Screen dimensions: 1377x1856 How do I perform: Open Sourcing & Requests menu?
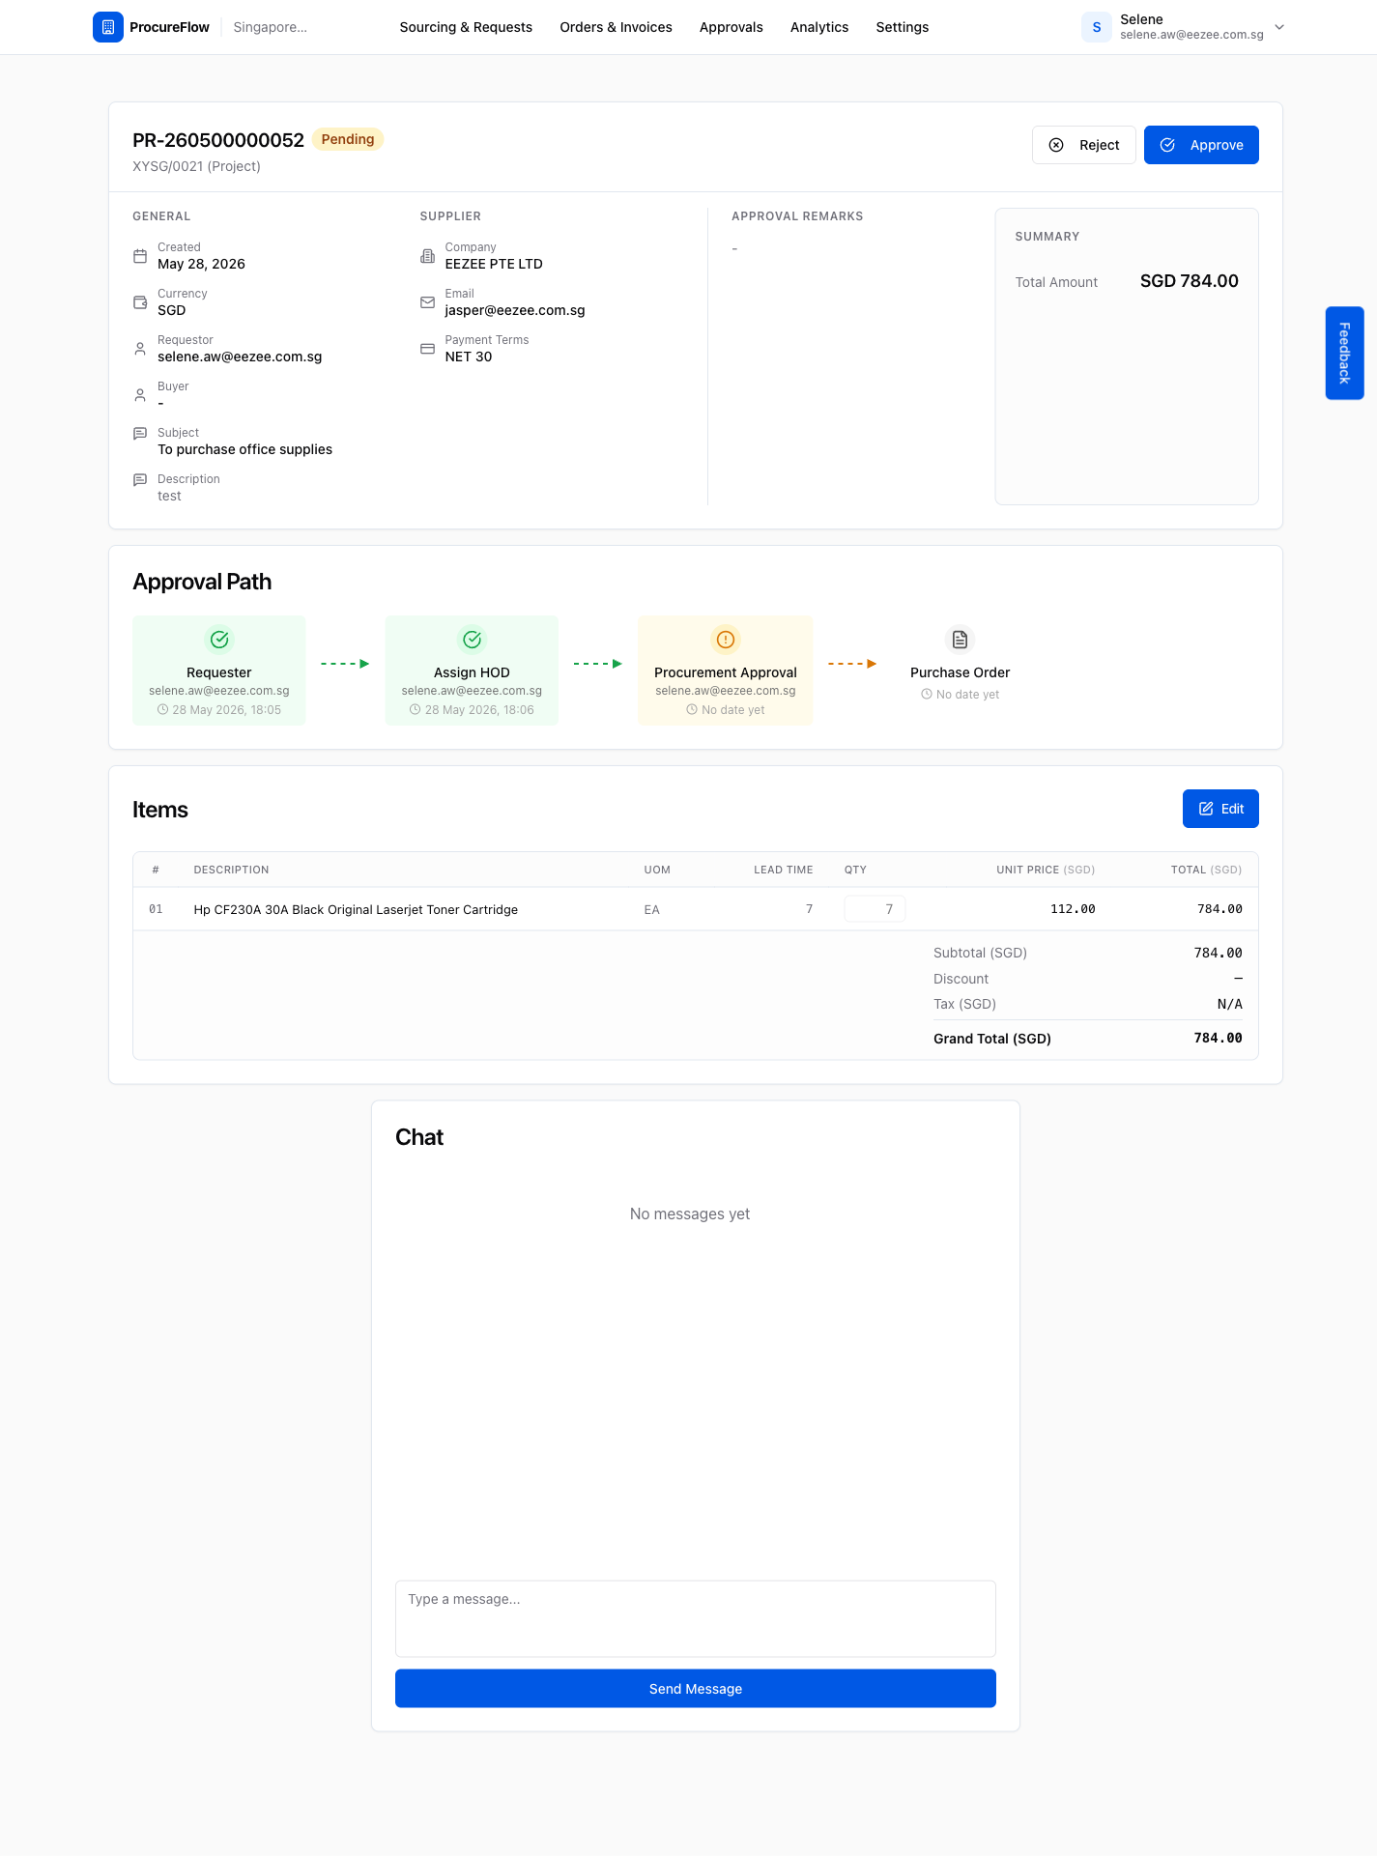click(466, 27)
